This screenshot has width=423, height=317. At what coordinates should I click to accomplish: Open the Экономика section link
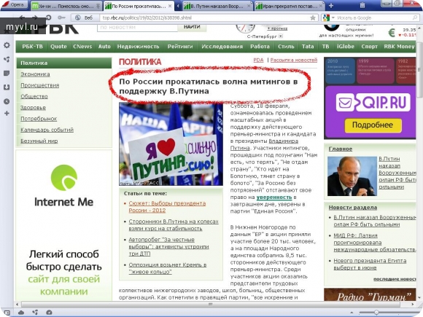point(35,74)
